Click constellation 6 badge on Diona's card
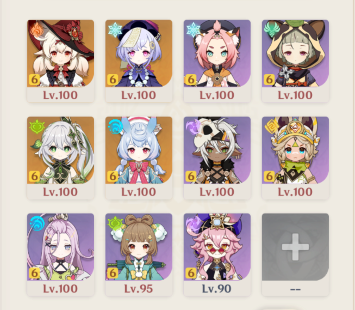 pos(191,80)
